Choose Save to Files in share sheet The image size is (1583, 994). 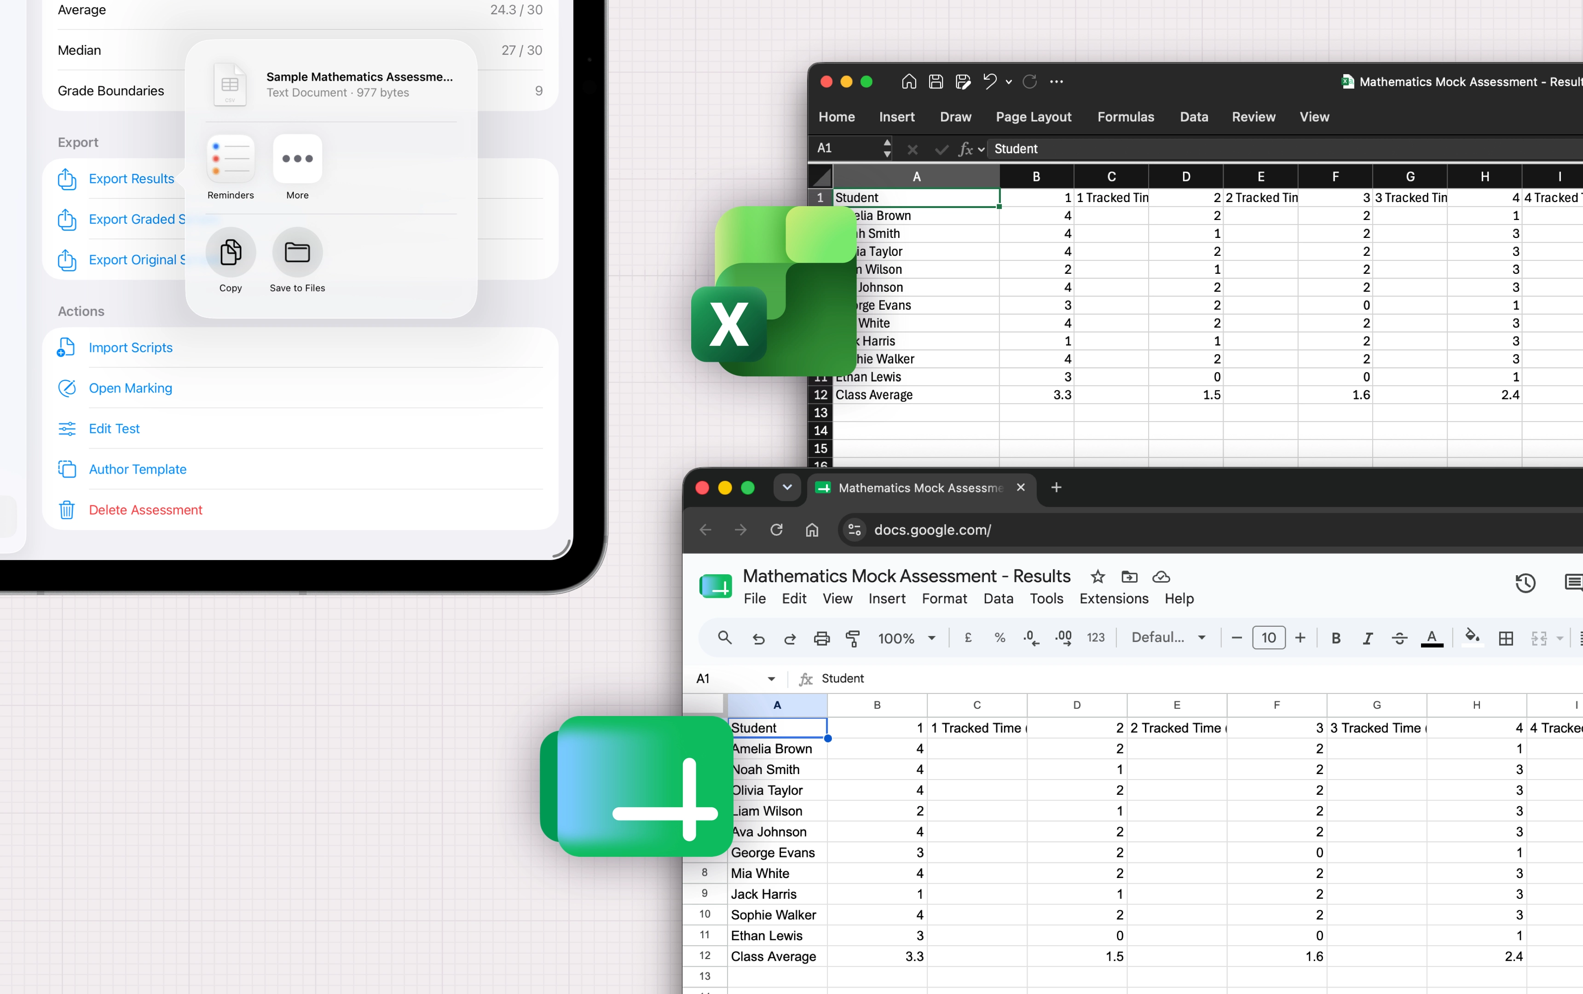click(297, 252)
